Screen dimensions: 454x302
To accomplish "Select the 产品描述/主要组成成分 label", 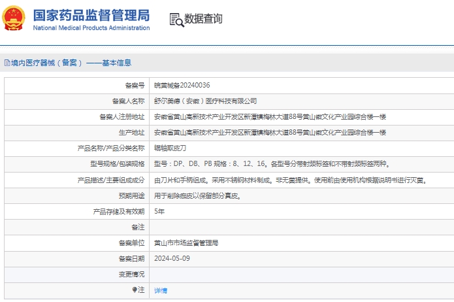I will 111,180.
